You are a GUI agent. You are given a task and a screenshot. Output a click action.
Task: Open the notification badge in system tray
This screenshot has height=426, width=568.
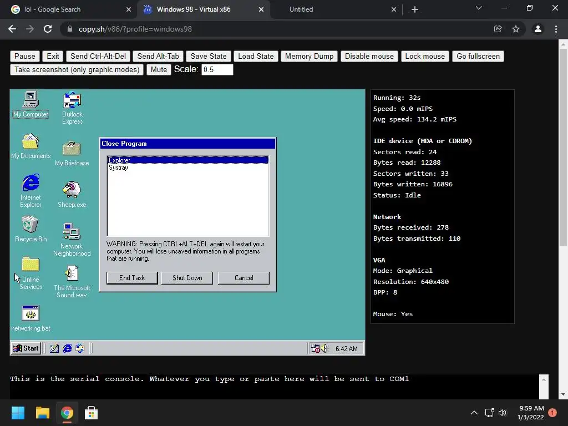coord(552,413)
